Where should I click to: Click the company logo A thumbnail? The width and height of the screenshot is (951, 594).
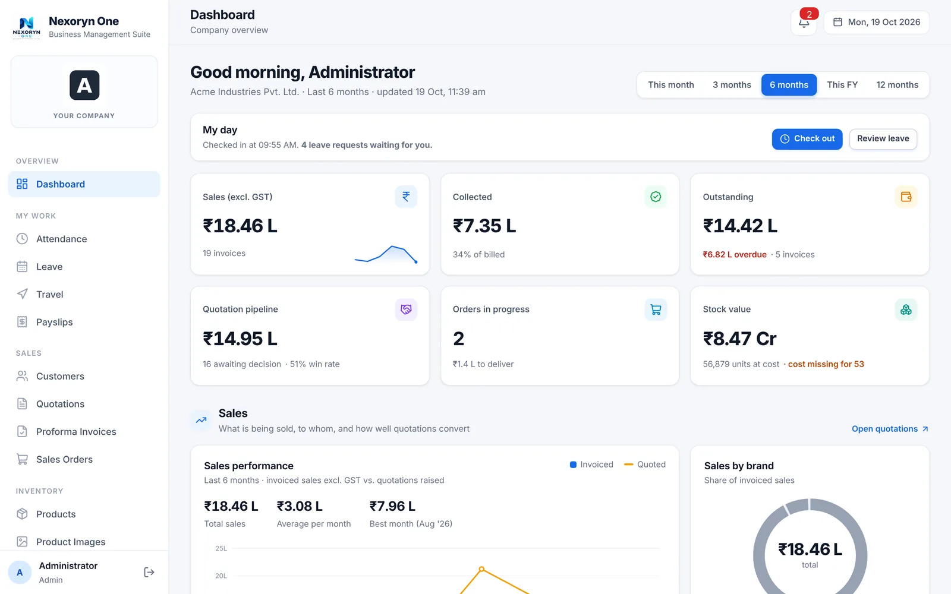point(84,86)
